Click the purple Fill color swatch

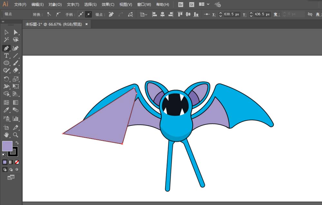tap(7, 146)
